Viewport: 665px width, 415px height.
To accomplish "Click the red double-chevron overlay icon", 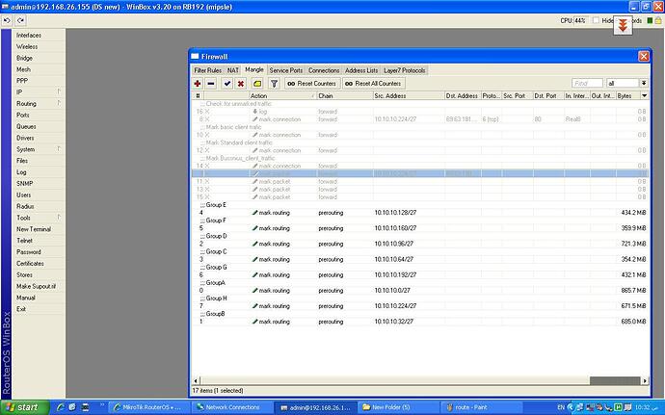I will pyautogui.click(x=623, y=25).
